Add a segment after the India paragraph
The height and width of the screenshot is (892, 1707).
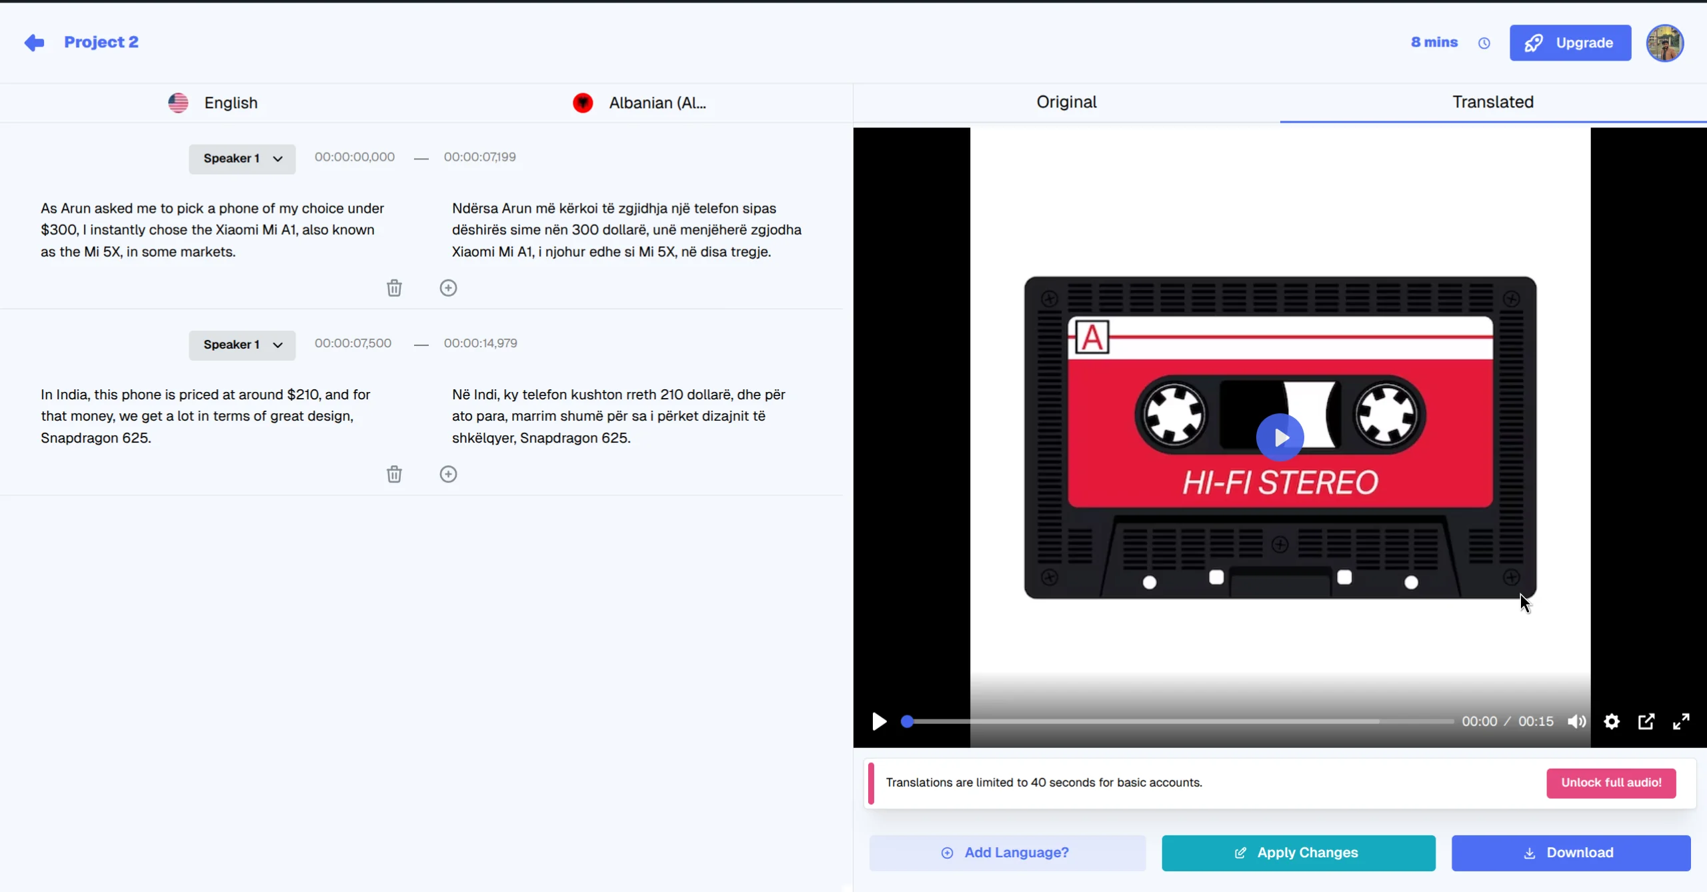[x=448, y=474]
